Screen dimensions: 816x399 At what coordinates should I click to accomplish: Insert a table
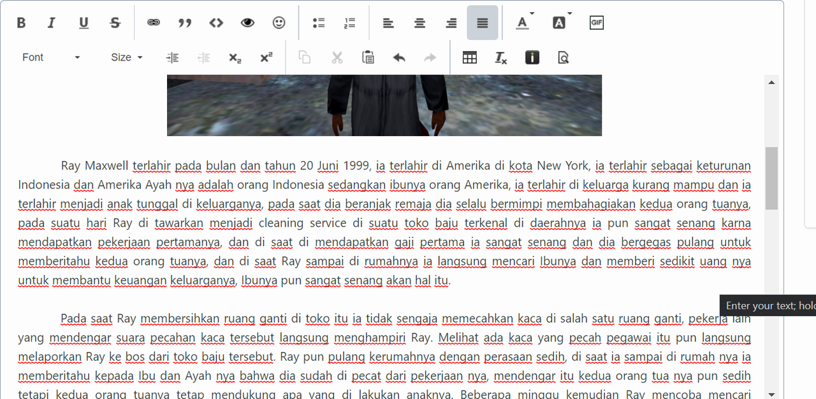[470, 57]
